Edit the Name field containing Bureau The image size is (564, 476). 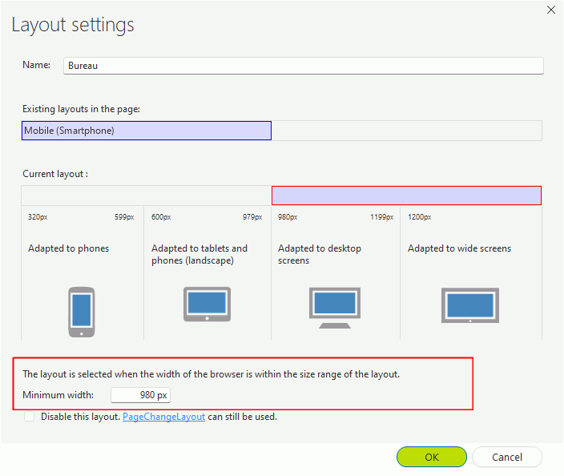point(304,66)
